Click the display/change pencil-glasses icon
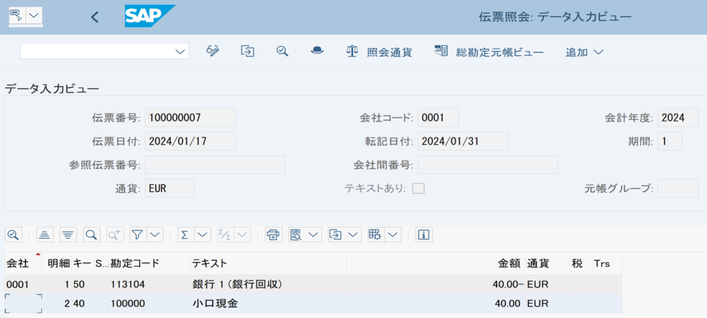The height and width of the screenshot is (318, 707). (x=213, y=51)
